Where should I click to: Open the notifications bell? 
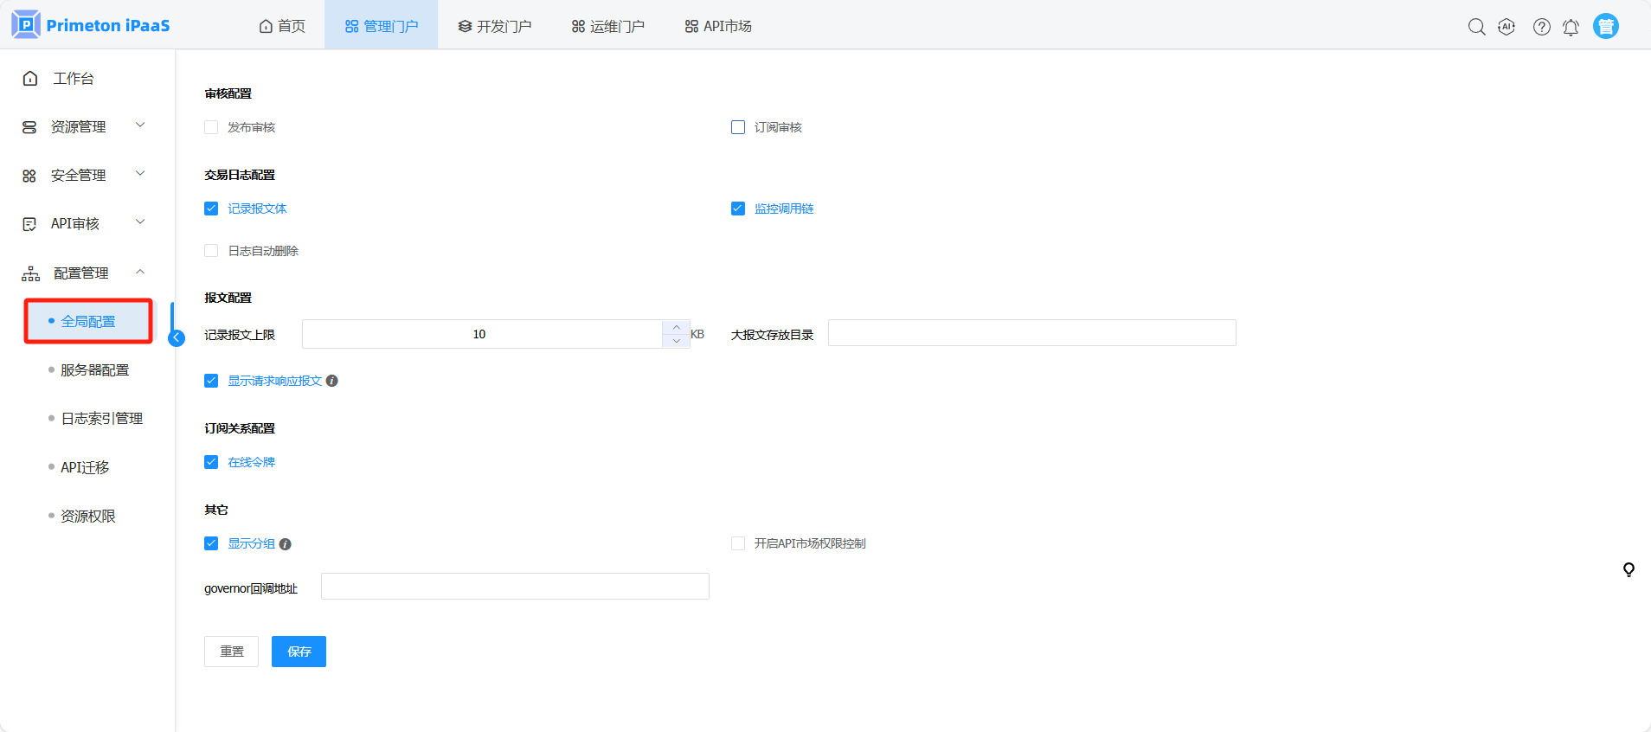1571,28
